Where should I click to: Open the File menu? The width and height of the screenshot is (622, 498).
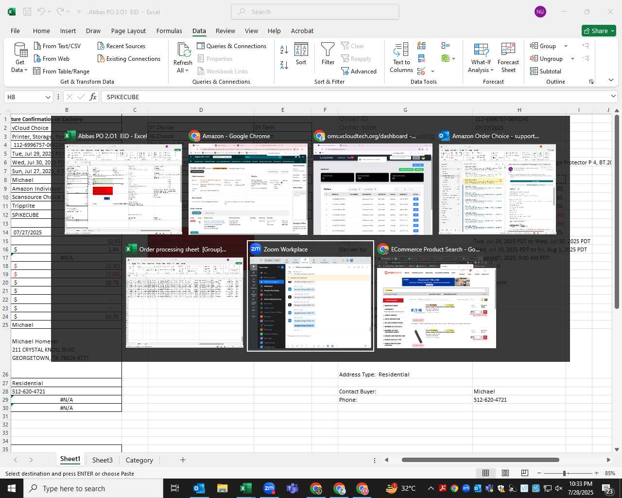coord(16,31)
